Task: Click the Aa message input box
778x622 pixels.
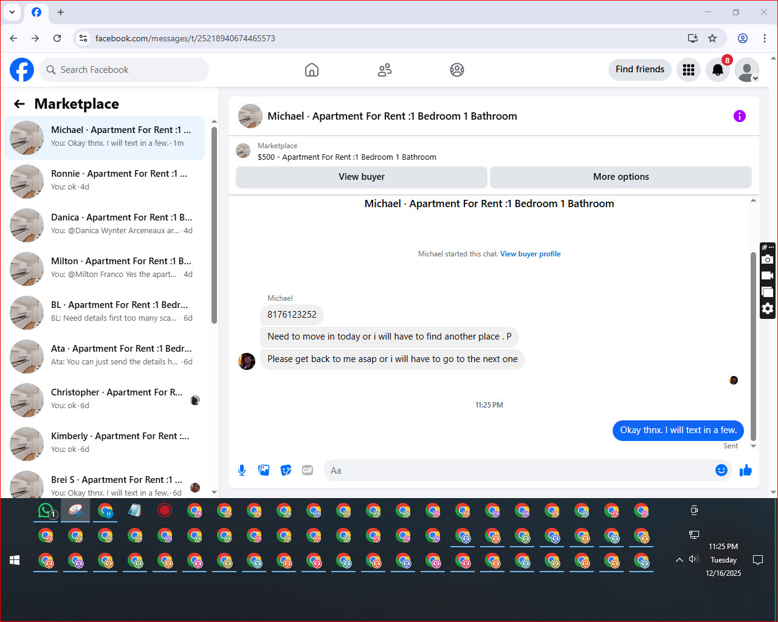Action: [520, 471]
